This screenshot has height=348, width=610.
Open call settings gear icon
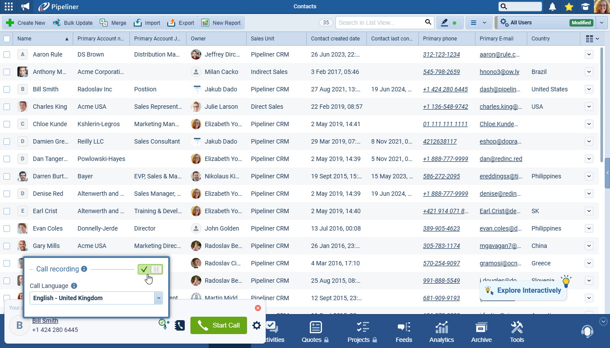(257, 325)
